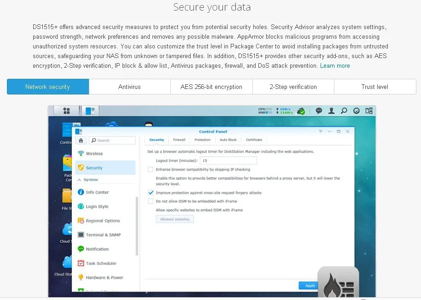Image resolution: width=421 pixels, height=300 pixels.
Task: Click the Login Style palette icon
Action: 81,206
